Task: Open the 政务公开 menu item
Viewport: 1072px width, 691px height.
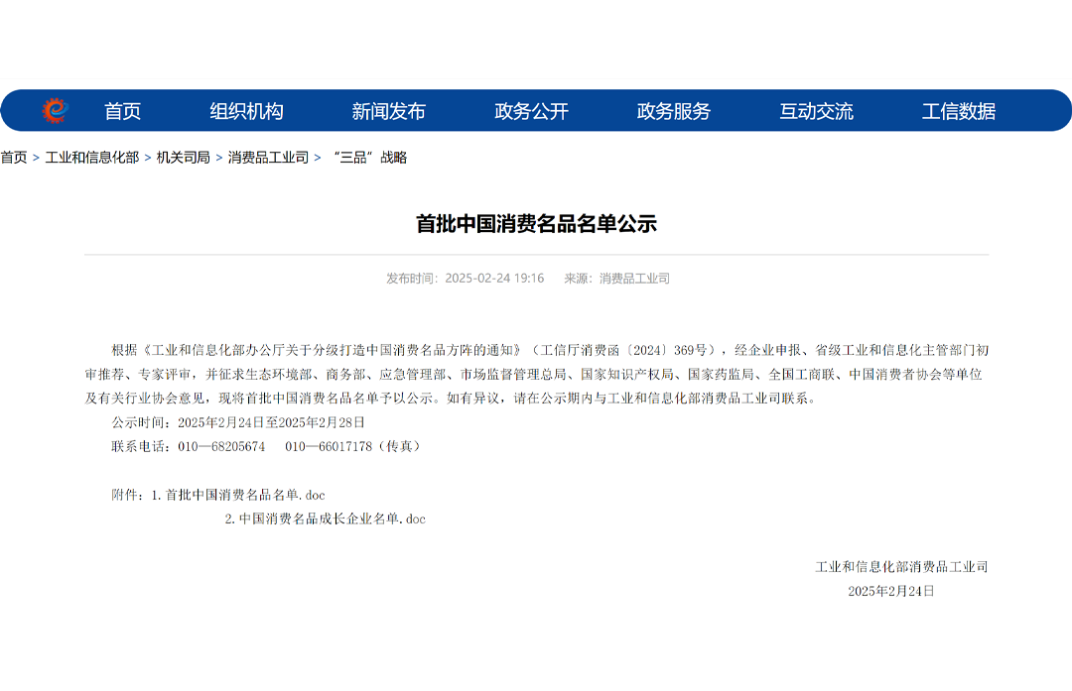Action: pyautogui.click(x=531, y=111)
